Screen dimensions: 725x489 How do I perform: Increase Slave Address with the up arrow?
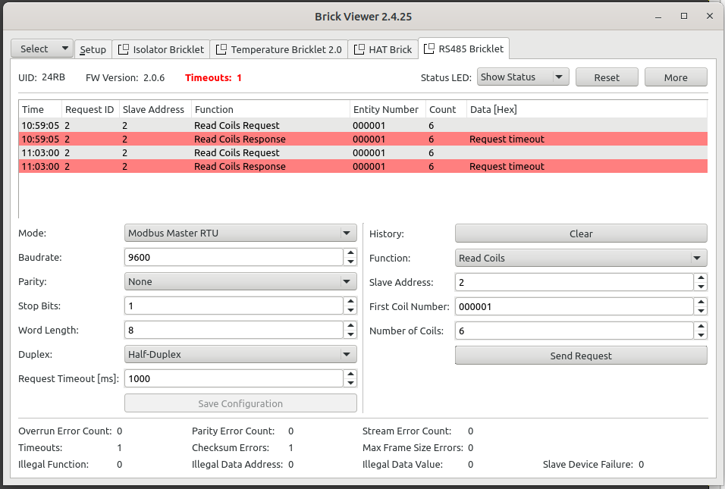coord(701,277)
